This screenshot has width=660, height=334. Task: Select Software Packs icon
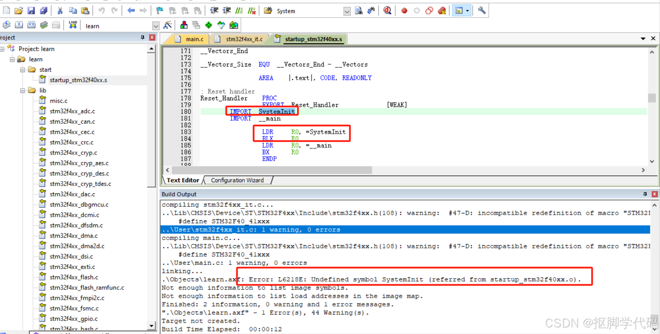click(221, 25)
